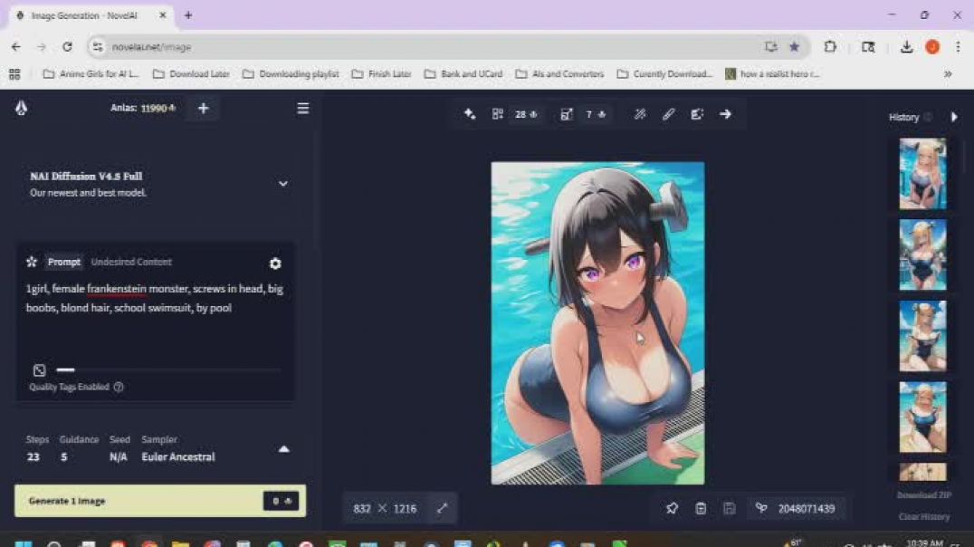Toggle the random prompt dice icon
The width and height of the screenshot is (974, 547).
39,370
